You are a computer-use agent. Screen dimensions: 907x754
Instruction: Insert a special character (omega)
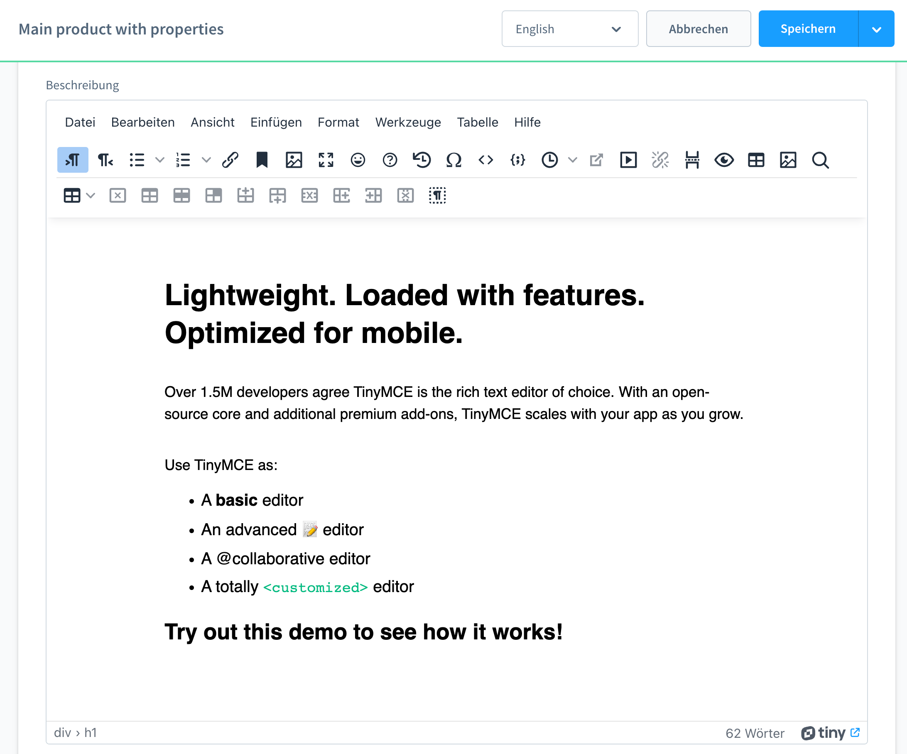(453, 160)
